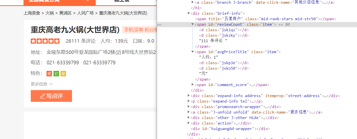Screen dimensions: 357x139
Task: Click the 电话 label
Action: point(37,63)
